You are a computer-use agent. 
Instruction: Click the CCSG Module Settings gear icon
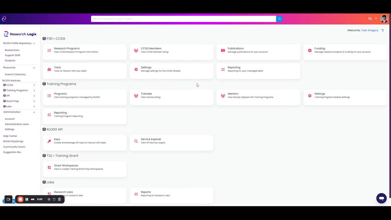pyautogui.click(x=136, y=69)
